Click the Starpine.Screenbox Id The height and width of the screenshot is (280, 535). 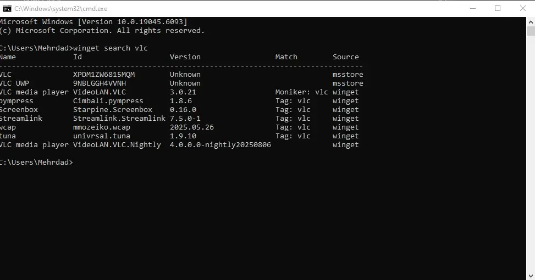point(113,110)
